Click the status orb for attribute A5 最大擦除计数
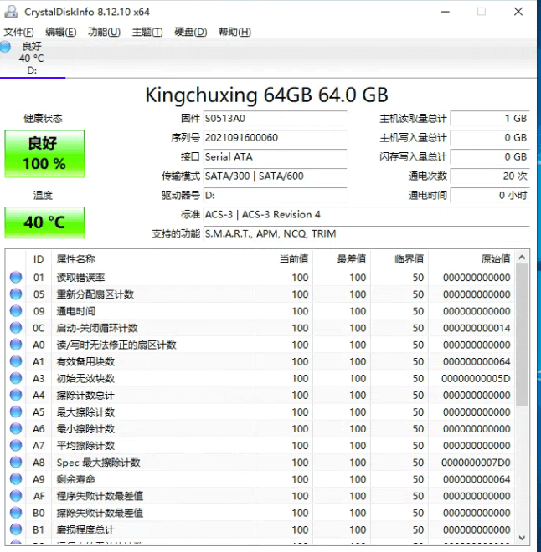Viewport: 541px width, 552px height. 16,411
